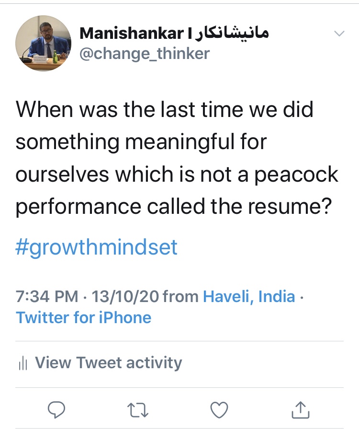Open the @change_thinker handle
Viewport: 359px width, 431px height.
point(144,54)
